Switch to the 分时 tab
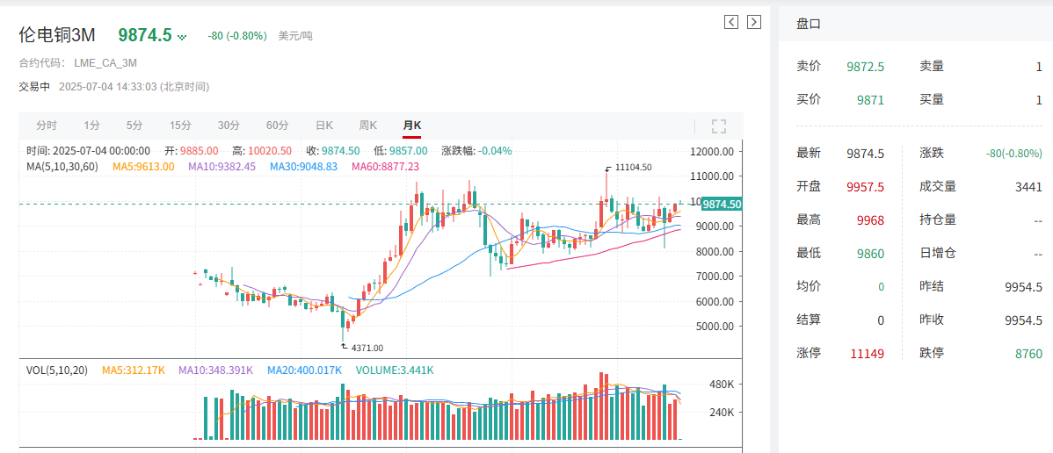 [x=47, y=126]
